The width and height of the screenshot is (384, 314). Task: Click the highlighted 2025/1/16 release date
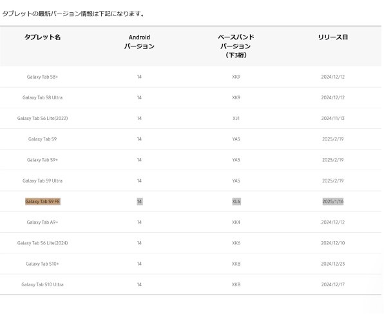[x=333, y=202]
